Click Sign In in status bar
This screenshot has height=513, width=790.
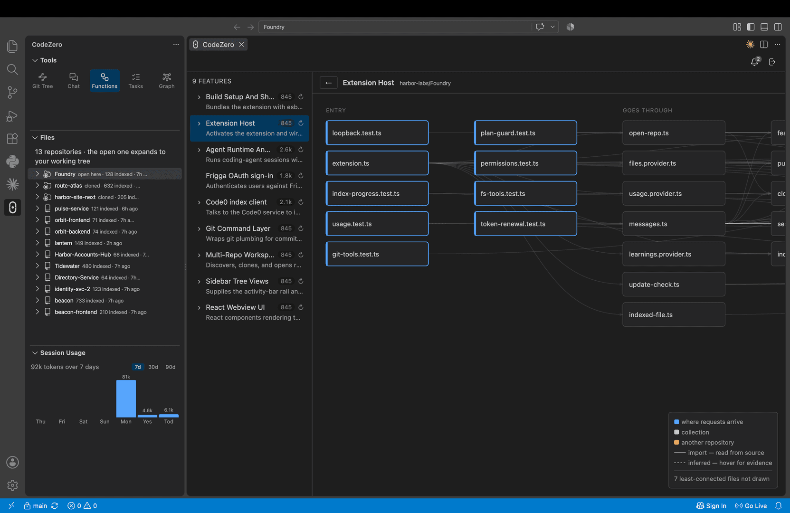click(711, 506)
